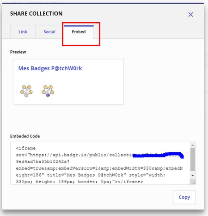Screen dimensions: 208x216
Task: Click the first badge with the gray circle
Action: tap(26, 91)
